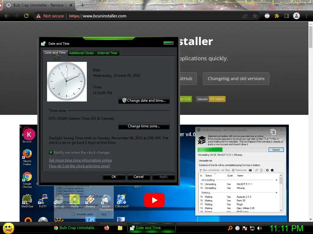
Task: Open Get more time zone information online link
Action: point(80,160)
